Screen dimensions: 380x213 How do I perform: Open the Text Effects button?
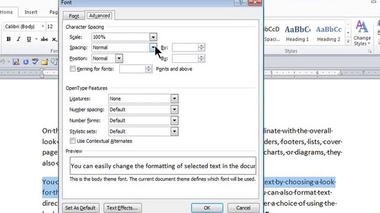(122, 208)
